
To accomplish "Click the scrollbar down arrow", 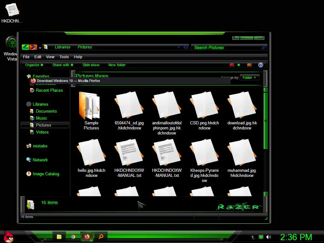I will tap(265, 194).
